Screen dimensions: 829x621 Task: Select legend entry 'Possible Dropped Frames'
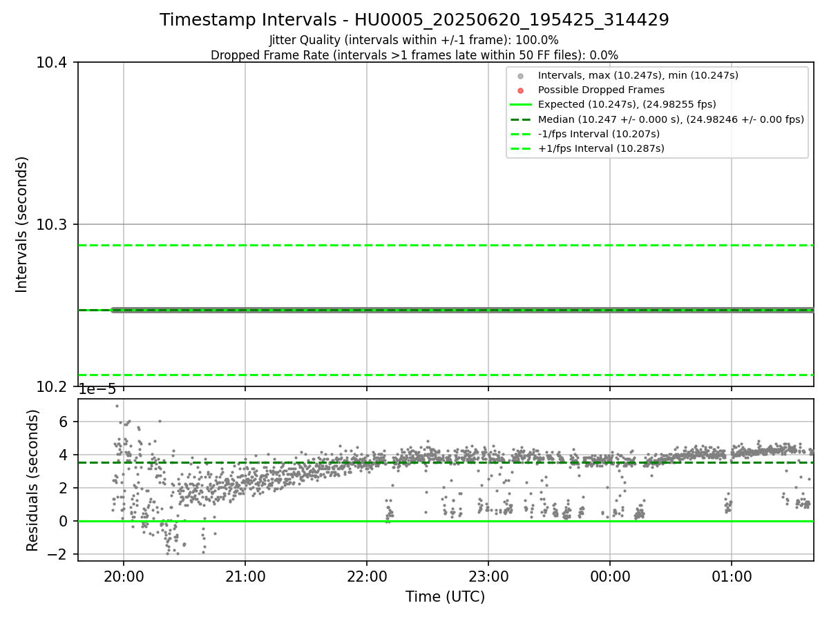[x=601, y=90]
